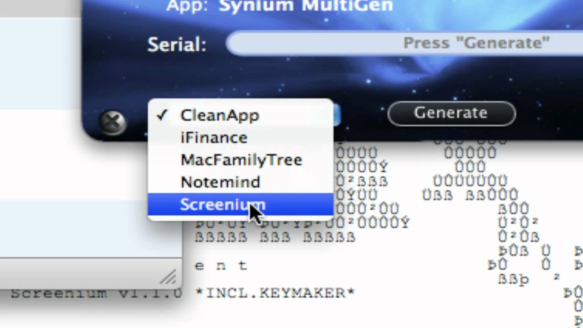583x328 pixels.
Task: Click the spaced "e n t" text in the NFO
Action: tap(221, 266)
